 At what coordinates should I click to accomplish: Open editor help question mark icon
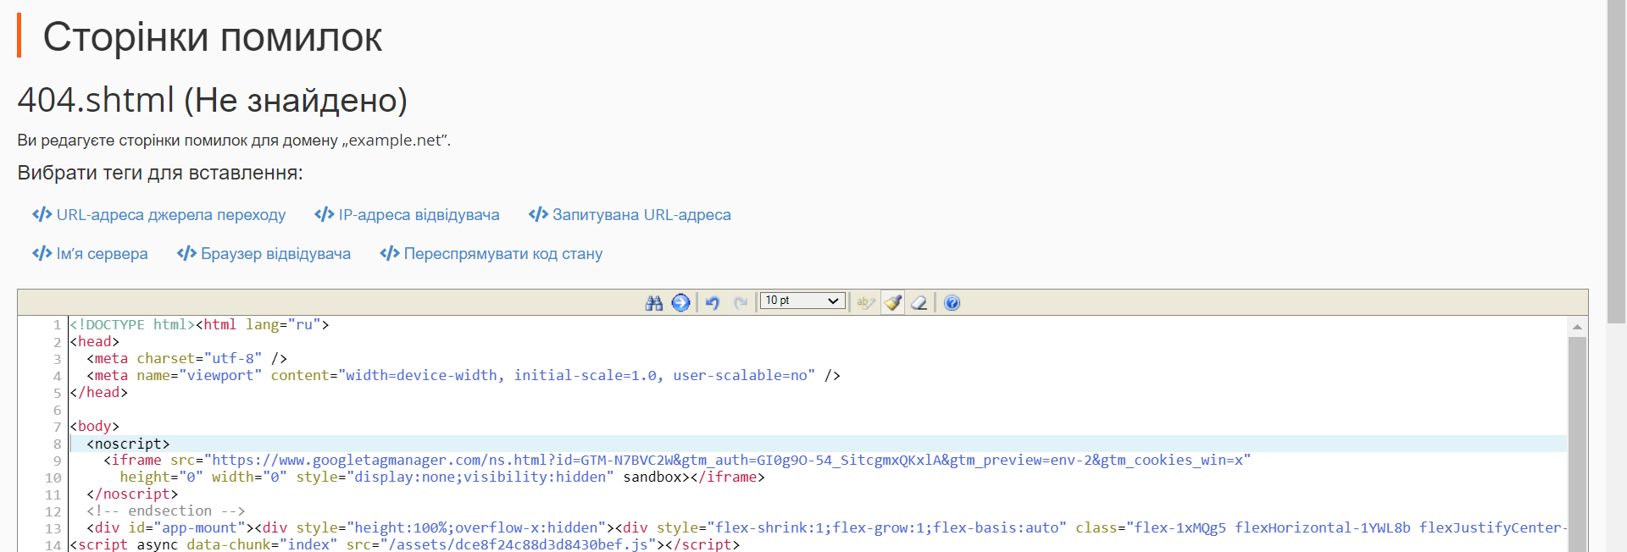[952, 303]
